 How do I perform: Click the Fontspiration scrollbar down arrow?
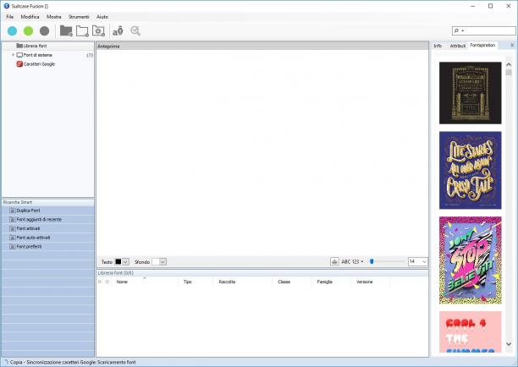click(509, 344)
